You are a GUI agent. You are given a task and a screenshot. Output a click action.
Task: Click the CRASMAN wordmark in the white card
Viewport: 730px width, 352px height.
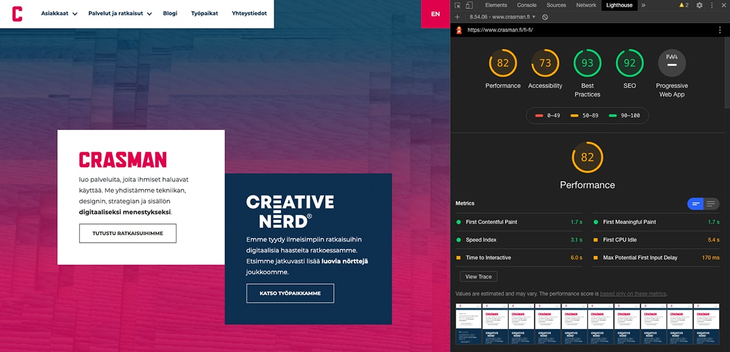pos(123,160)
